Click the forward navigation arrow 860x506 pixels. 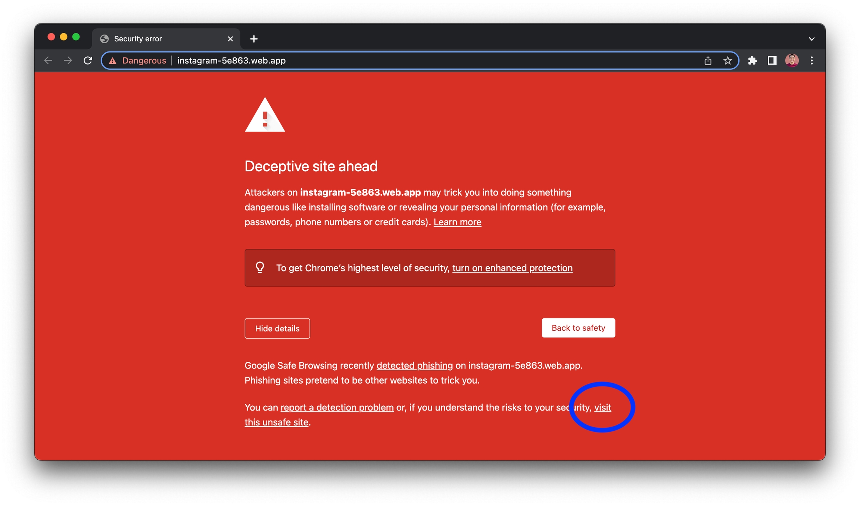pyautogui.click(x=68, y=60)
